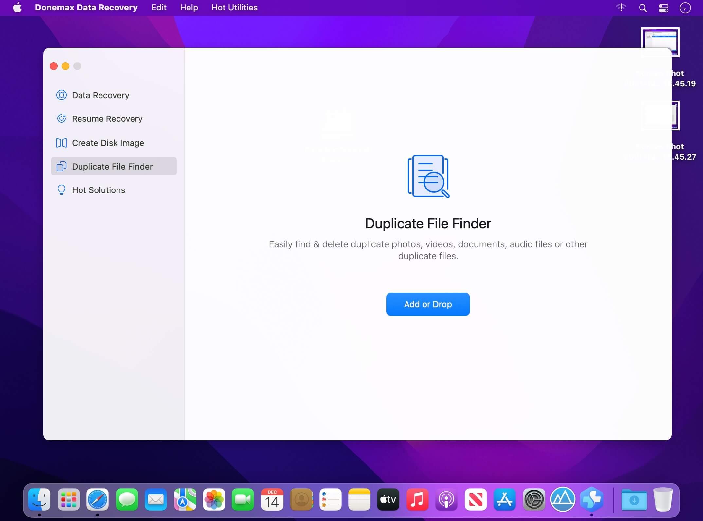Open the Downloads folder in Dock

point(634,499)
